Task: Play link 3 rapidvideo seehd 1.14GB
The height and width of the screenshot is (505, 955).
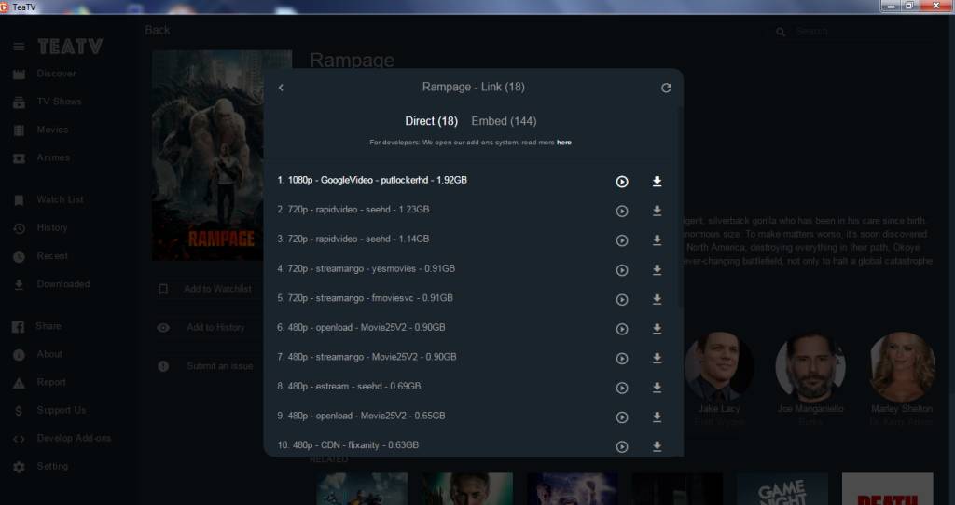Action: point(622,240)
